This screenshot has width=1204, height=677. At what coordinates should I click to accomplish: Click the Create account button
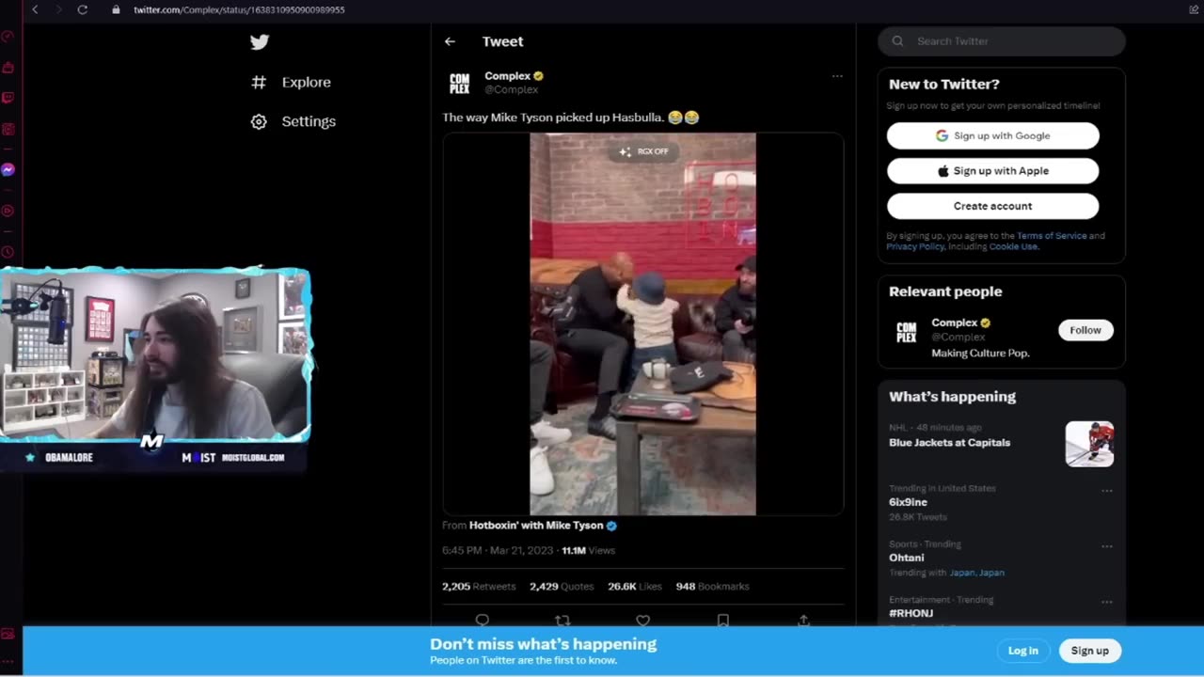(x=992, y=206)
